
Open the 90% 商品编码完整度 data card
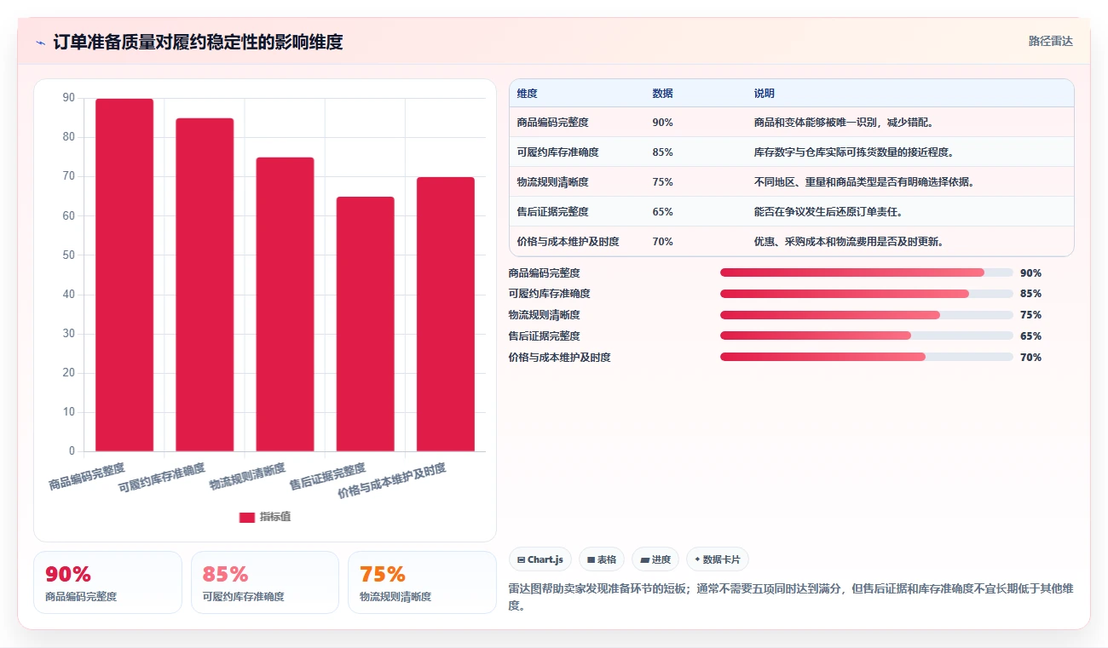pos(107,582)
